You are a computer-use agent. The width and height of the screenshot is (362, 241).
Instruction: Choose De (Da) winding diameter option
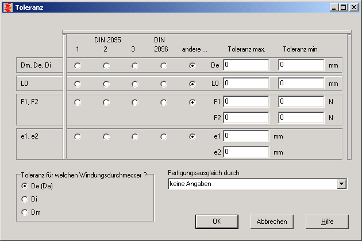pos(25,186)
